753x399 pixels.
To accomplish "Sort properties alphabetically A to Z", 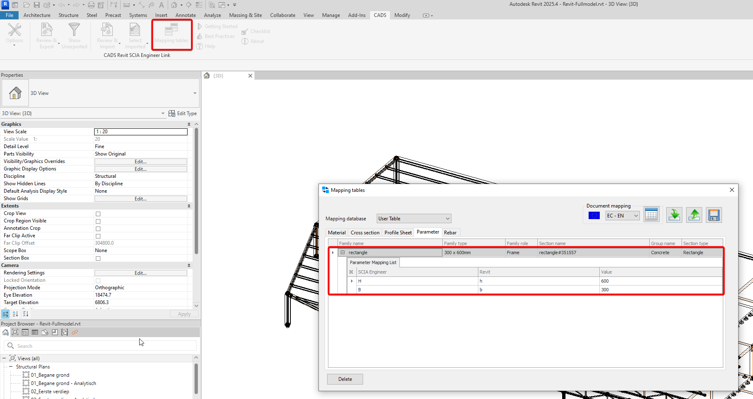I will (x=15, y=314).
